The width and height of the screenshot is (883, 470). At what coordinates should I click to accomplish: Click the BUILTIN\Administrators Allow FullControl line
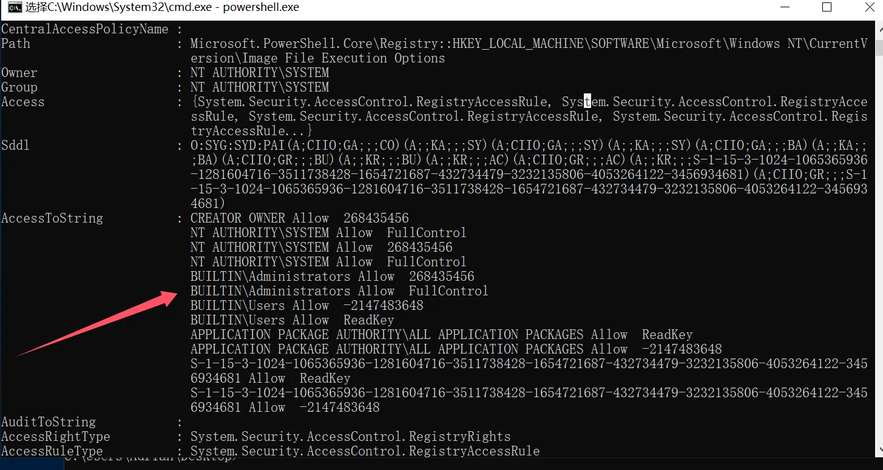pos(339,291)
